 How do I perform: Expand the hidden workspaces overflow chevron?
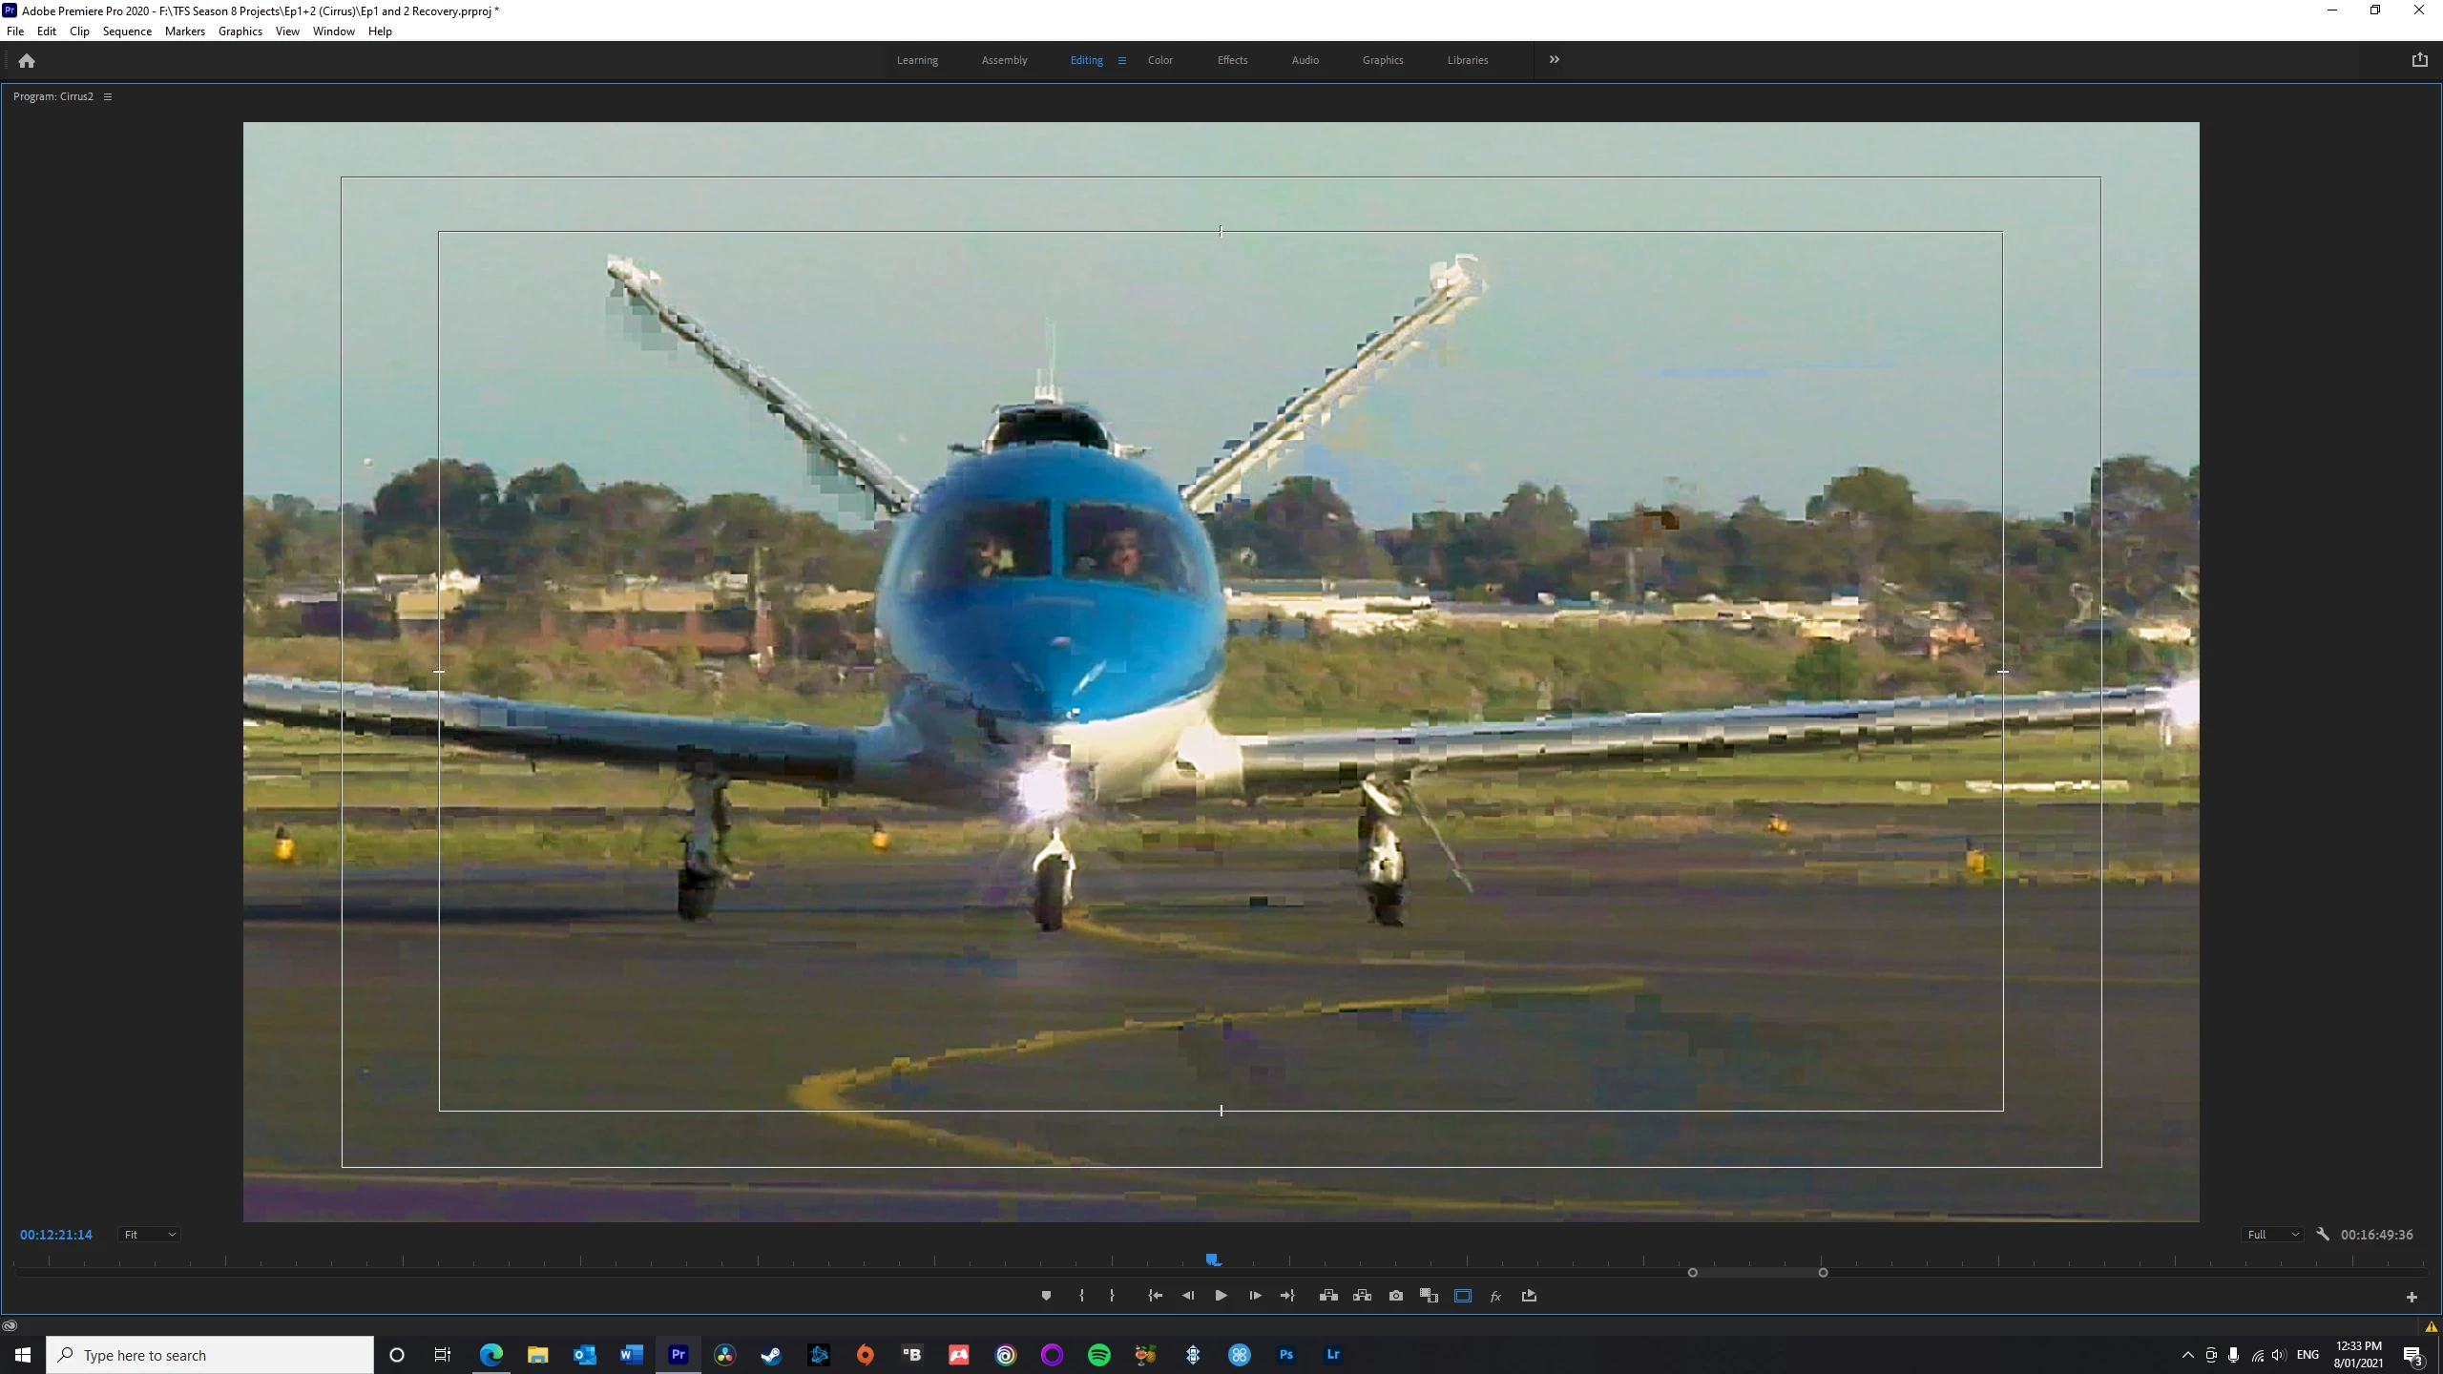click(1554, 59)
